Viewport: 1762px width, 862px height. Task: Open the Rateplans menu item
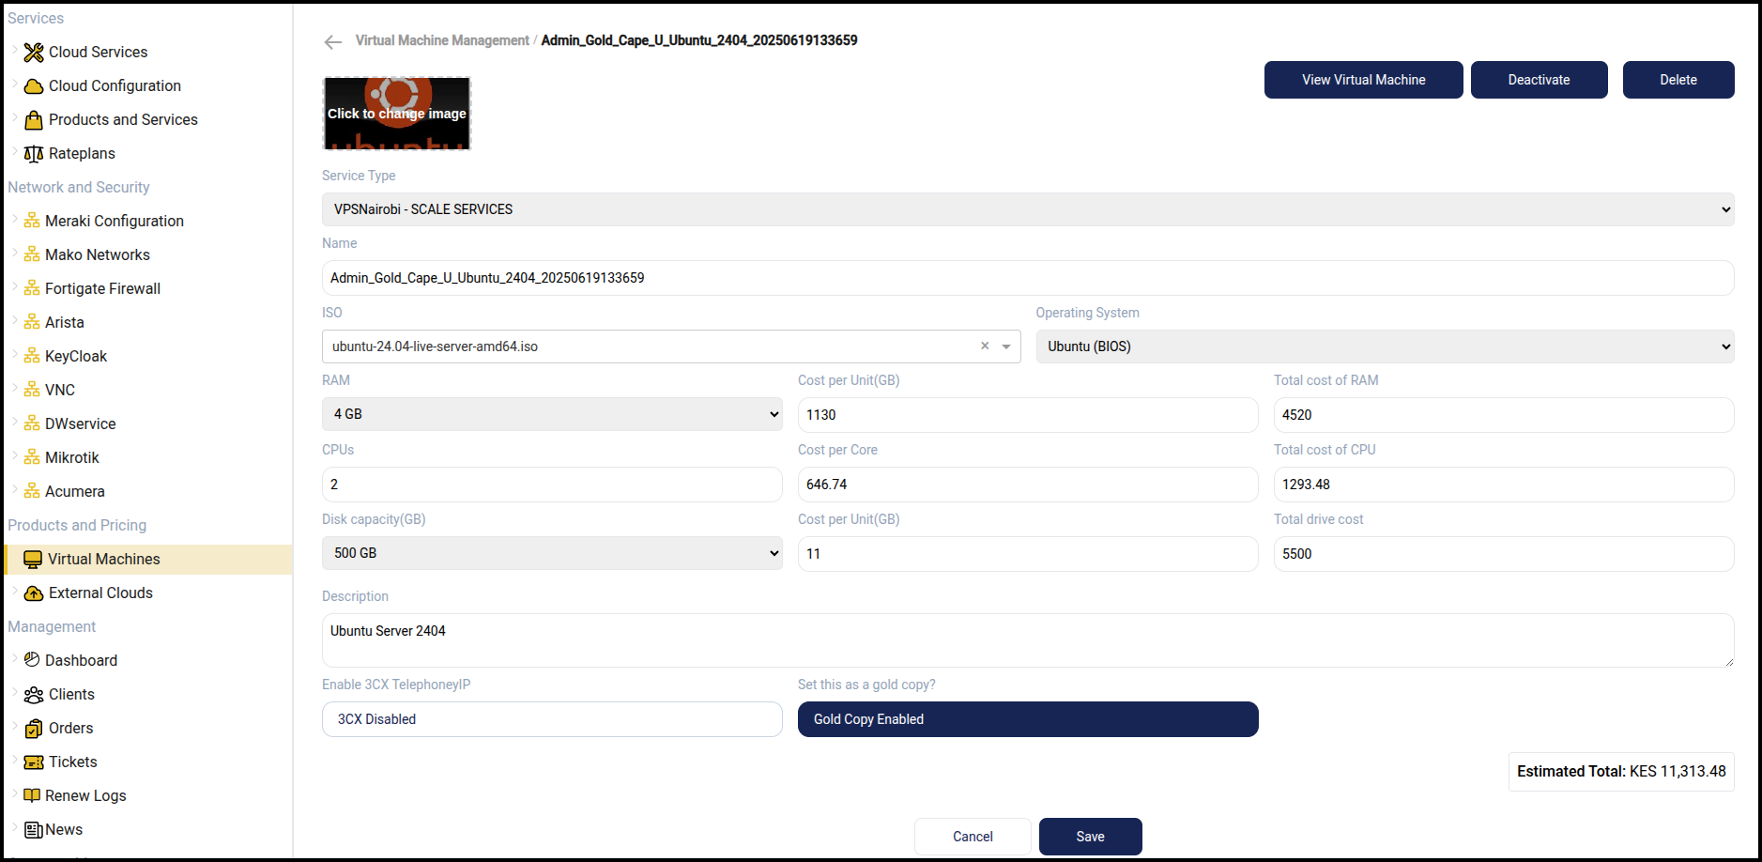pos(82,154)
